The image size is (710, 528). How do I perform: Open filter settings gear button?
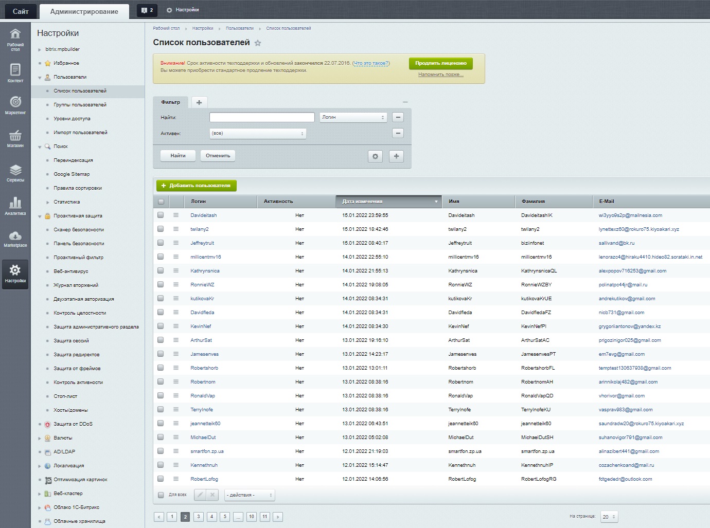tap(375, 156)
